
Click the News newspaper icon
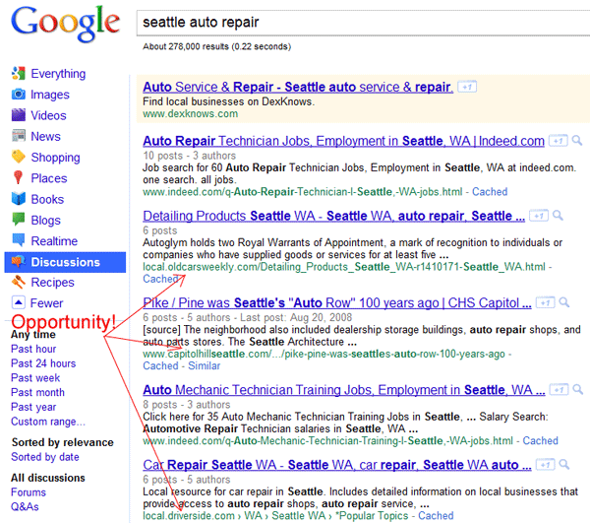(x=19, y=136)
